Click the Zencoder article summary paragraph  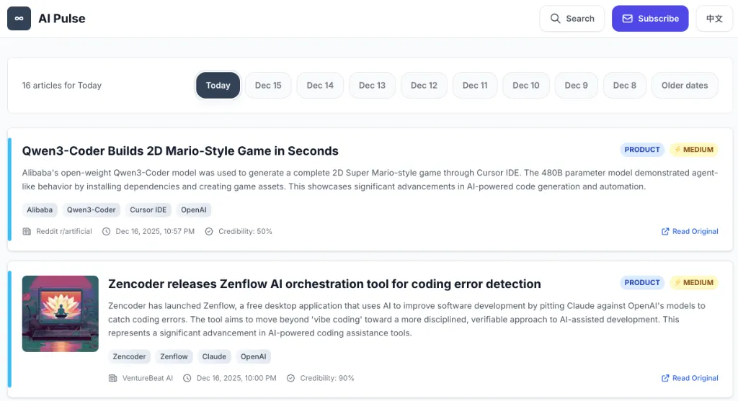[x=407, y=319]
